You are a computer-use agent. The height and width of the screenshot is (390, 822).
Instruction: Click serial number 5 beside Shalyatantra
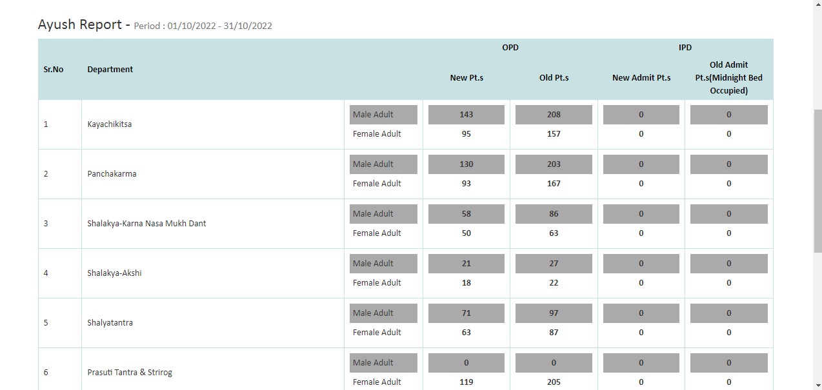(46, 323)
